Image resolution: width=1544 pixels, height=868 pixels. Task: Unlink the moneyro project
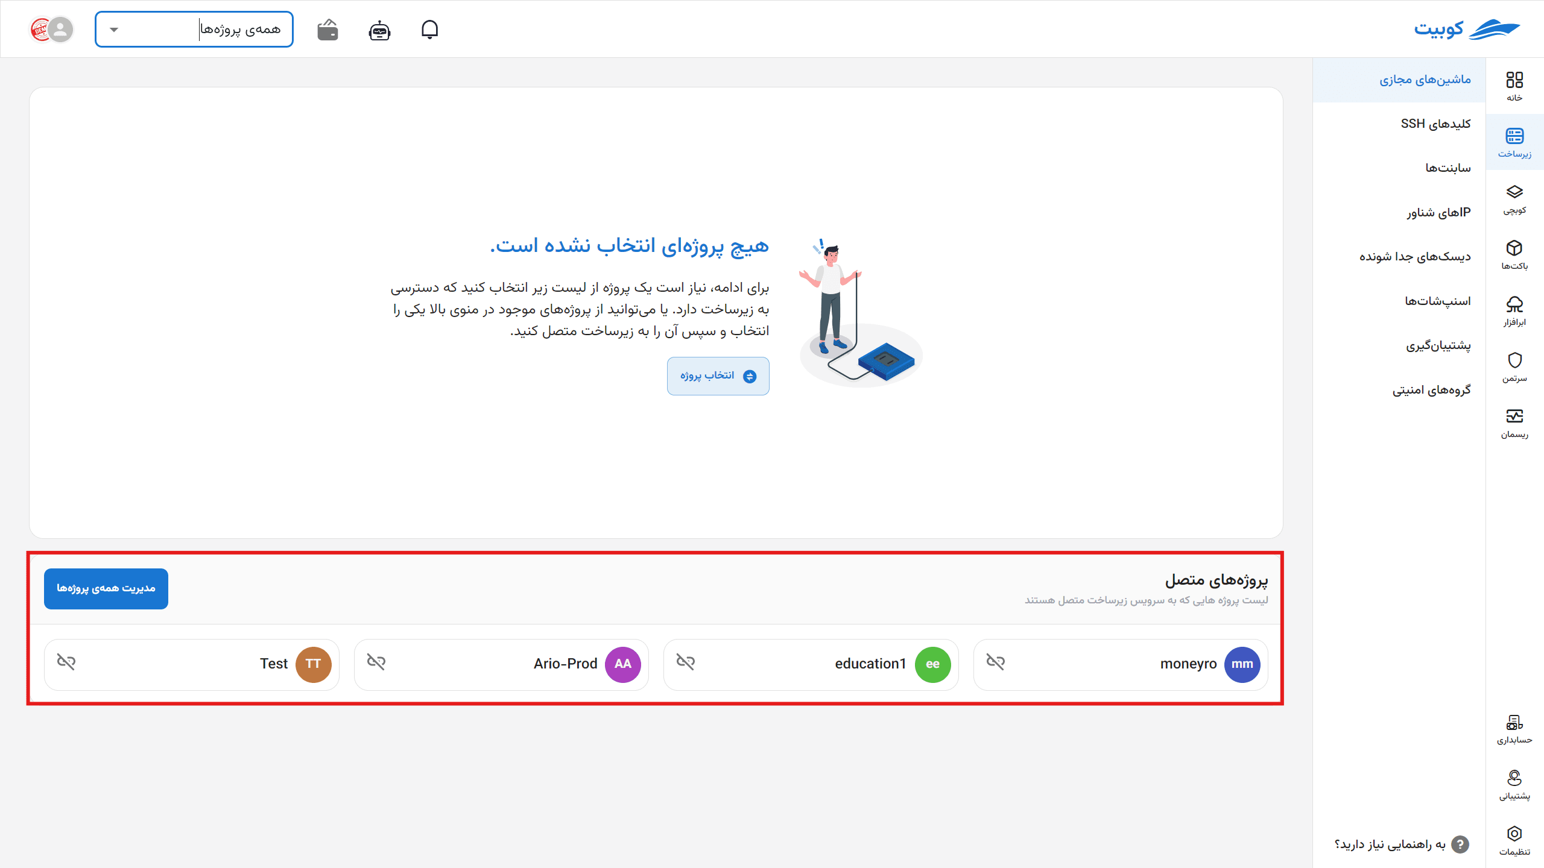[995, 662]
